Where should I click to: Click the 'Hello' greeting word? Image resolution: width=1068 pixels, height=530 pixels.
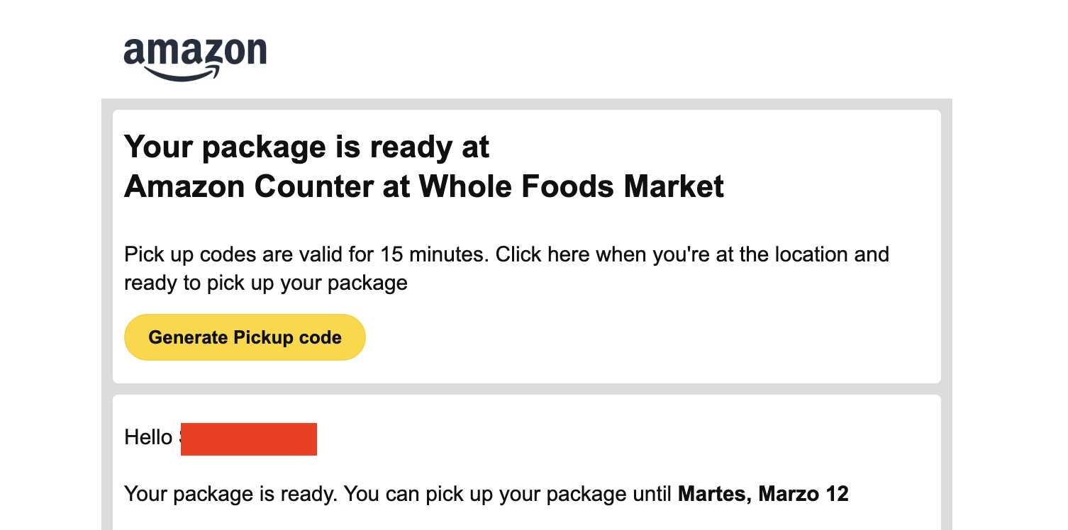[x=148, y=438]
